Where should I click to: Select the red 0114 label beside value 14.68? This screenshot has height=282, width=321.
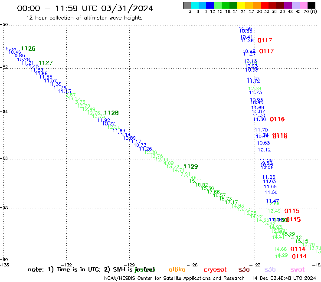pos(298,249)
